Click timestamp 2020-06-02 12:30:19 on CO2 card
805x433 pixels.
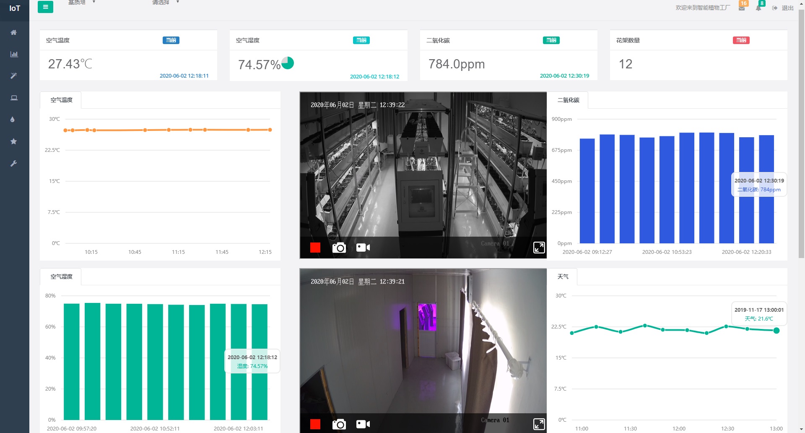point(564,76)
